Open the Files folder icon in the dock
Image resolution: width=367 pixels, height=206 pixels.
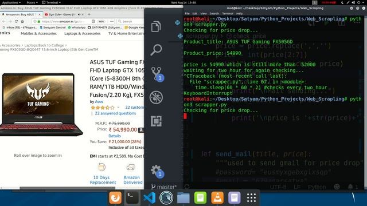click(x=183, y=198)
